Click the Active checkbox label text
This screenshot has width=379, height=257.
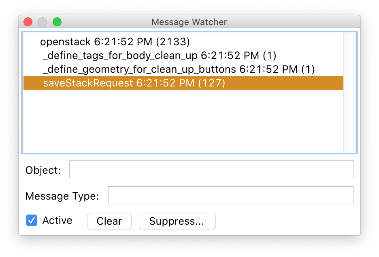pyautogui.click(x=57, y=221)
